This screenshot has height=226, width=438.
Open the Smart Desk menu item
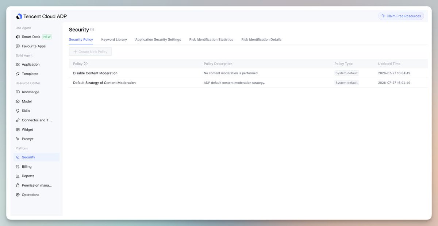[x=36, y=37]
